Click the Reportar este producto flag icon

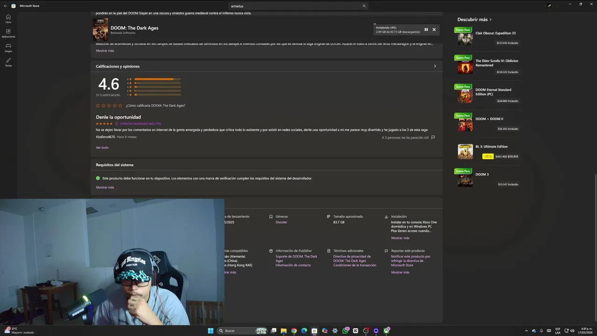pos(386,251)
